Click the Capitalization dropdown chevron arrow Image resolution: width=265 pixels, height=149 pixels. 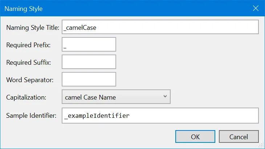point(165,97)
